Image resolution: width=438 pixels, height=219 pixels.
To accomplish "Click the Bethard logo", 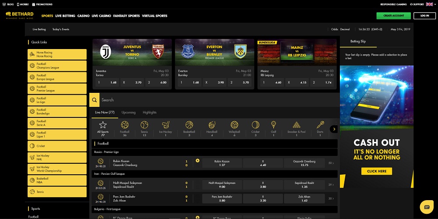I will point(20,15).
